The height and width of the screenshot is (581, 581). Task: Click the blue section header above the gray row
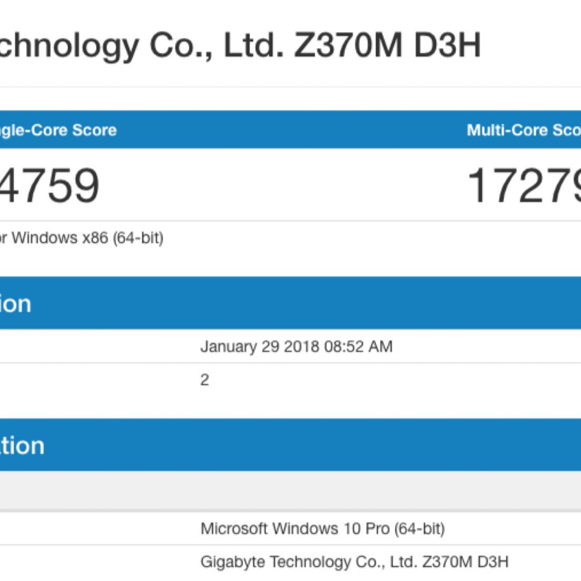pyautogui.click(x=290, y=445)
